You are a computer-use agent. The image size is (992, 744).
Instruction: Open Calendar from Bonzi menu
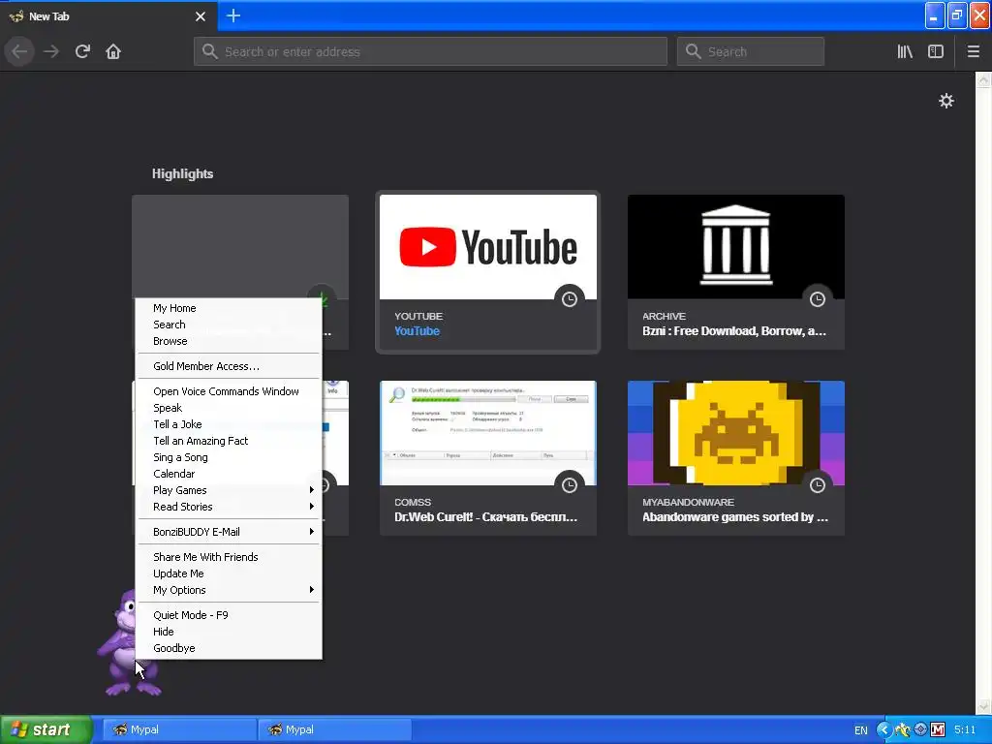point(229,474)
